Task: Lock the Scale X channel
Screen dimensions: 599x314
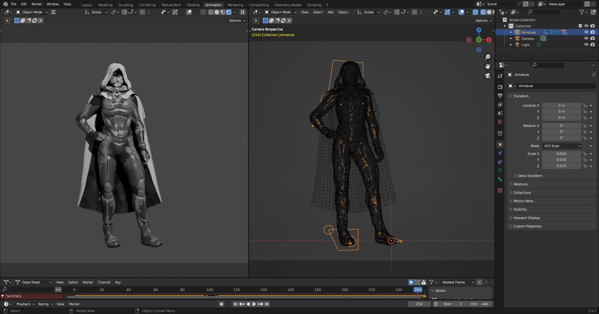Action: [585, 154]
